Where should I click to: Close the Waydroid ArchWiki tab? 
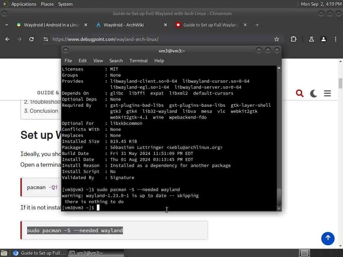coord(165,25)
